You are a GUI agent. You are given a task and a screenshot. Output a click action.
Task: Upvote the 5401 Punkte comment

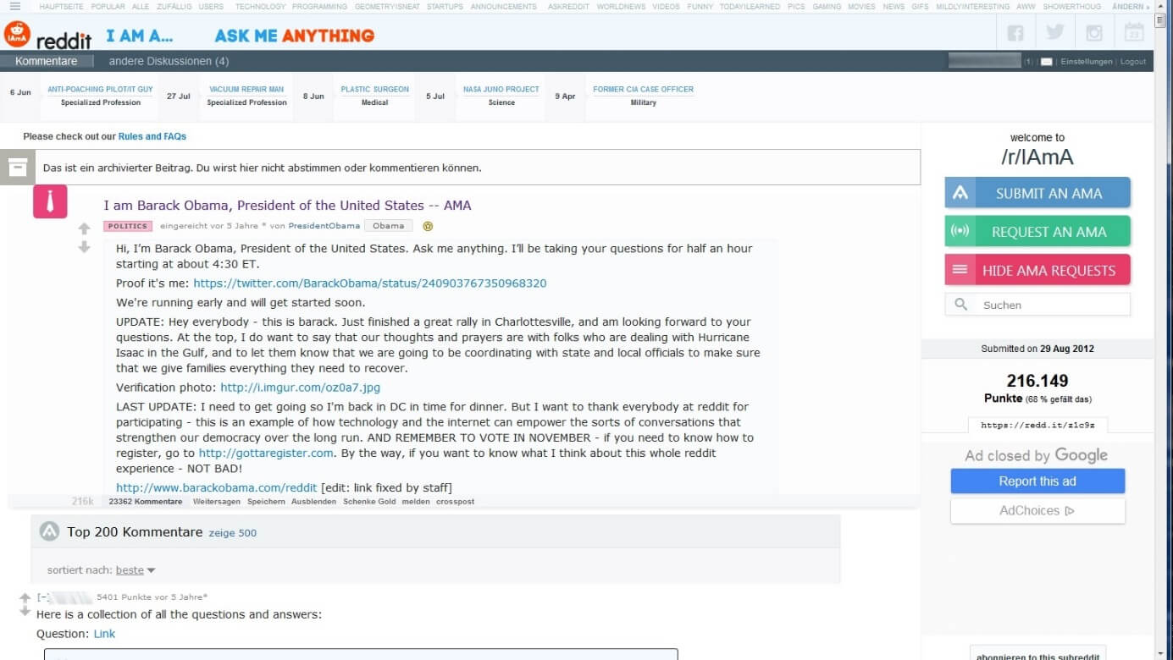(x=25, y=598)
